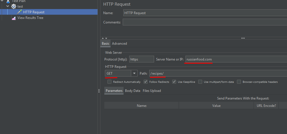Viewport: 287px width, 134px height.
Task: Click the Protocol field containing https
Action: (141, 59)
